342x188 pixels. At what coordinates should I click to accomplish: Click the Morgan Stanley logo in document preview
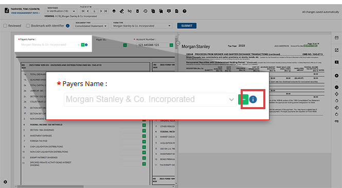[x=195, y=46]
